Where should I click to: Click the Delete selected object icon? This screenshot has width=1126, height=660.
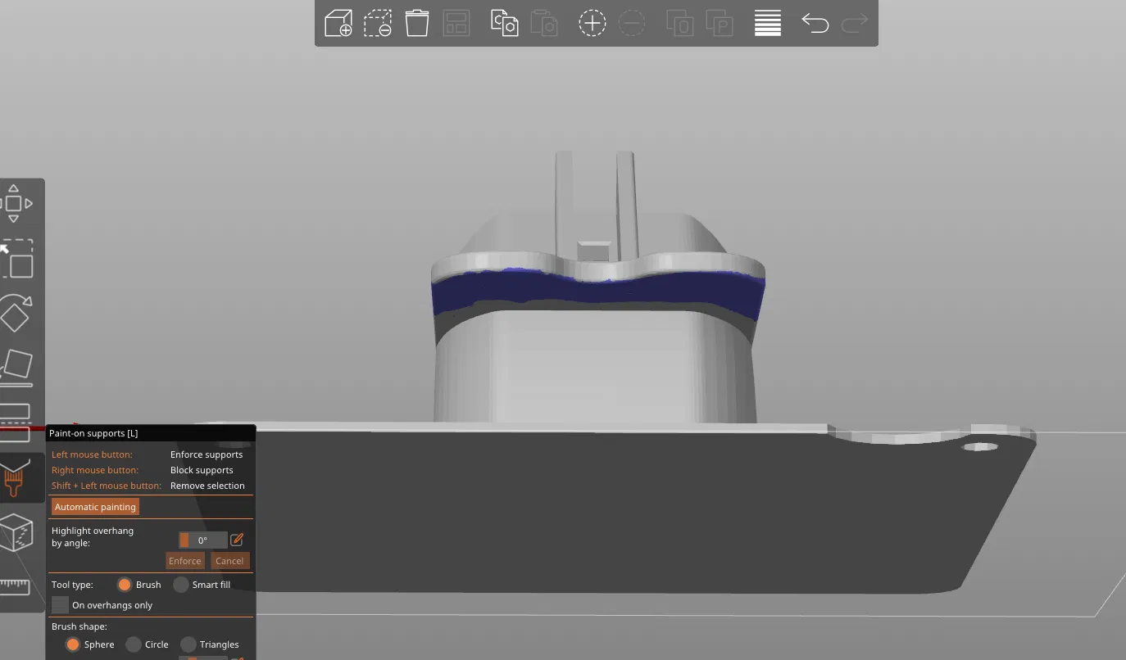[x=378, y=23]
